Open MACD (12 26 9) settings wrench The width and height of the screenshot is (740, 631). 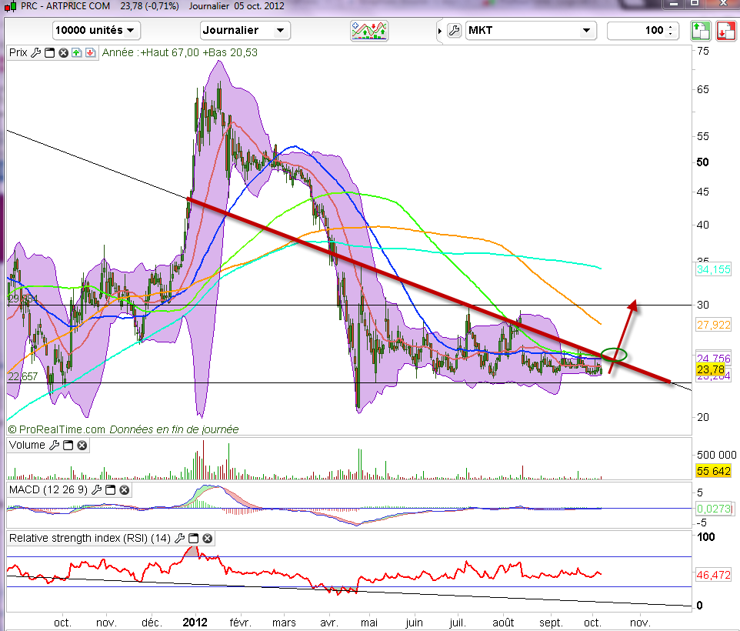95,490
